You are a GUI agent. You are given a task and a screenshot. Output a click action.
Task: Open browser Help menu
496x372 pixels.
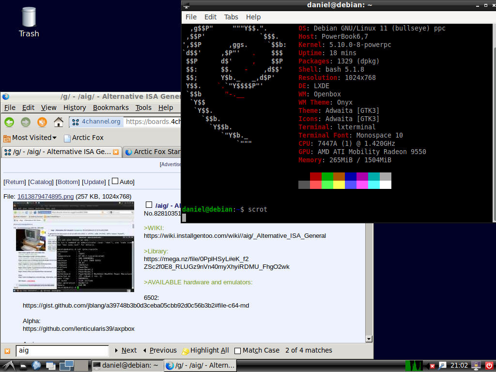(x=166, y=108)
